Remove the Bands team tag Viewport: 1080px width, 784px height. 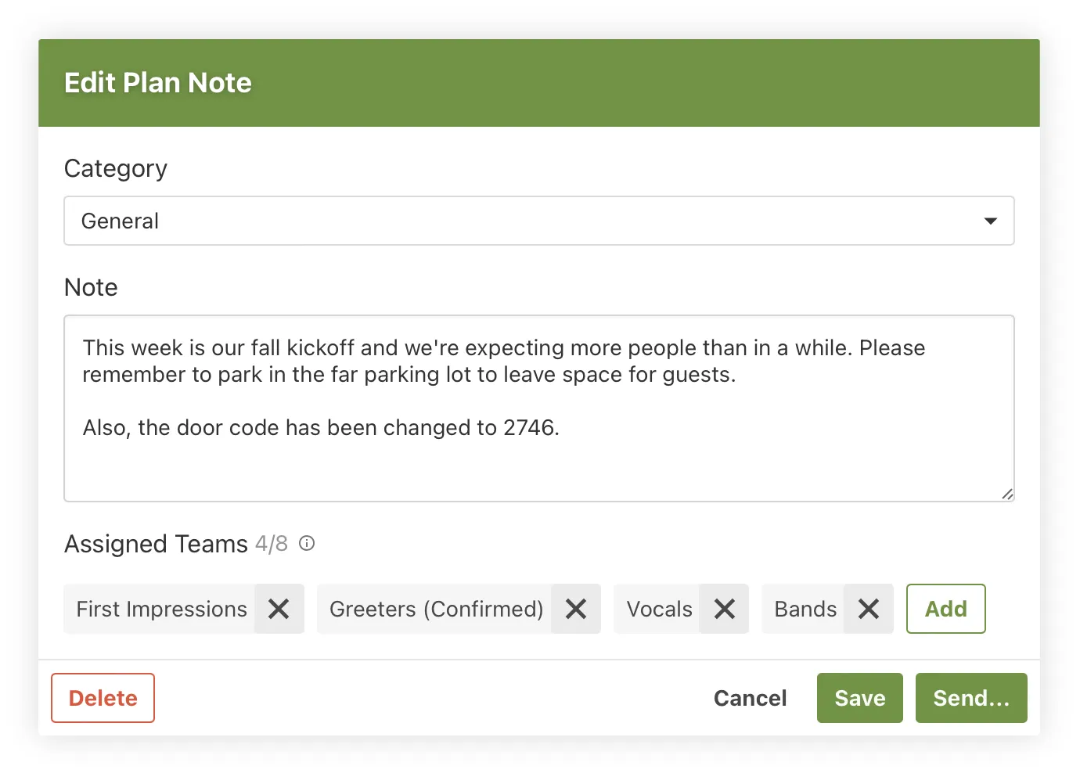(x=869, y=609)
